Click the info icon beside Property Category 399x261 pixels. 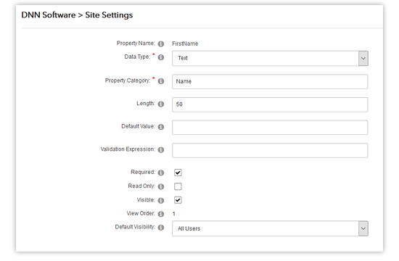161,81
